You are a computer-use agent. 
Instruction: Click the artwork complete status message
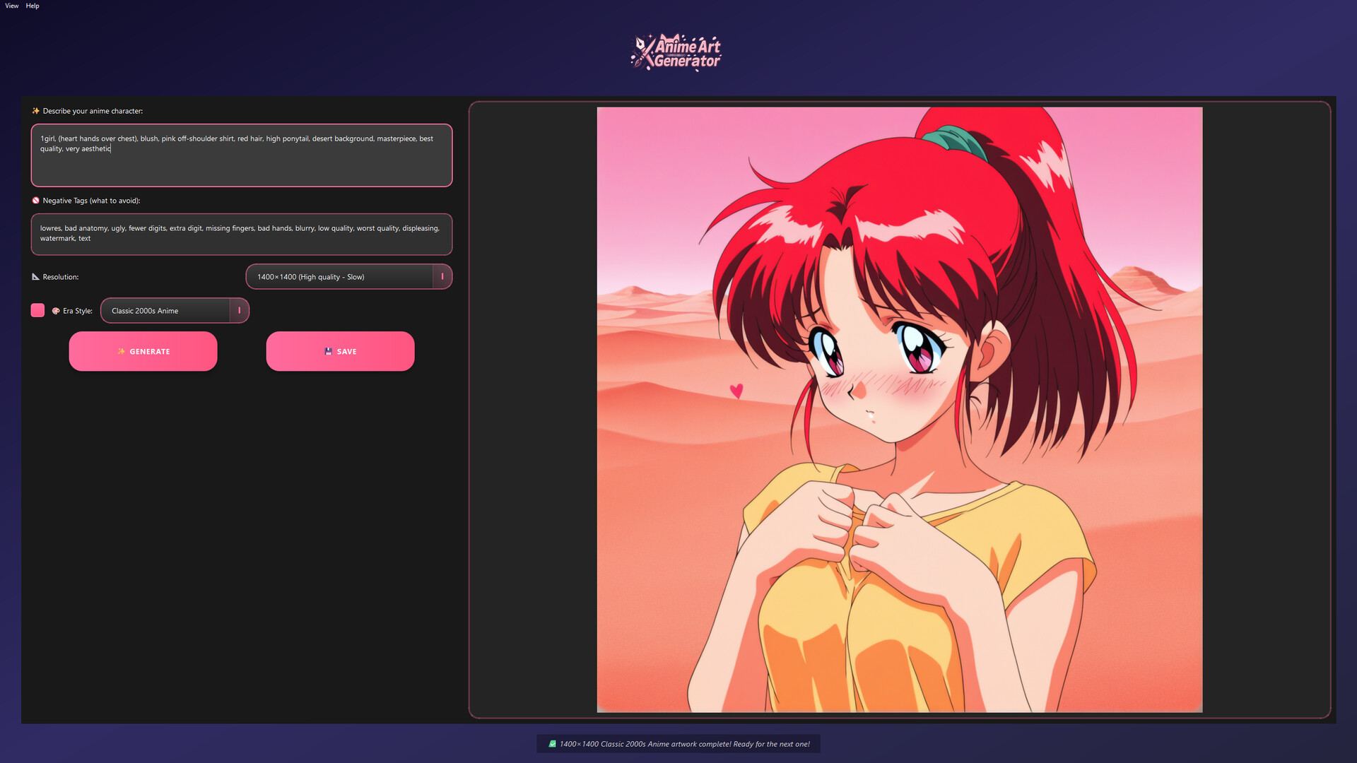tap(678, 744)
